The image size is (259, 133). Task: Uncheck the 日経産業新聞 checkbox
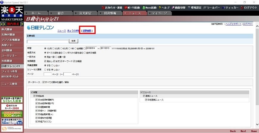pos(37,107)
